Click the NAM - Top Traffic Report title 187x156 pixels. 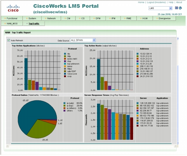tap(18, 33)
